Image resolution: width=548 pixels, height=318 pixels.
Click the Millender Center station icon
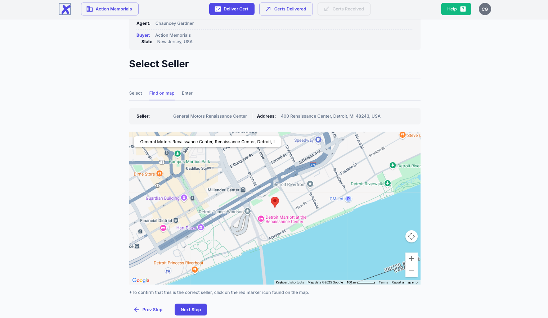(243, 190)
